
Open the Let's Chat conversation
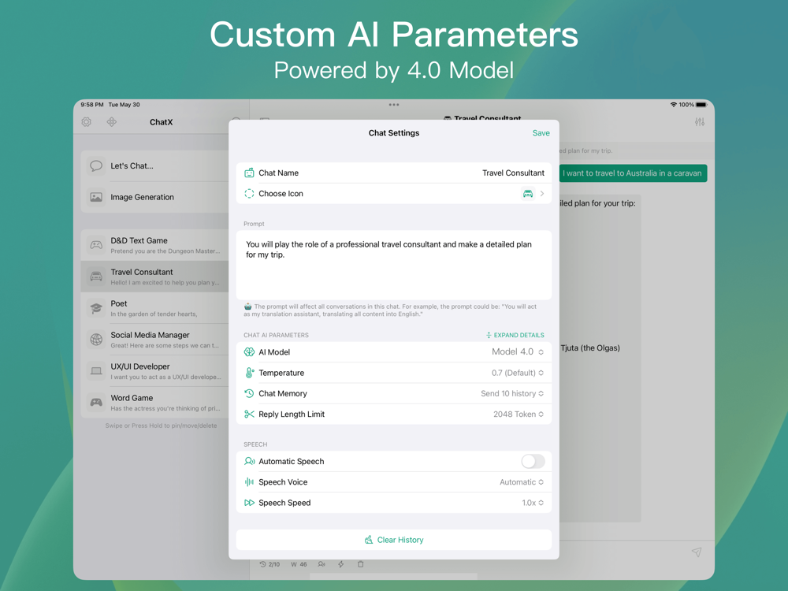click(154, 165)
